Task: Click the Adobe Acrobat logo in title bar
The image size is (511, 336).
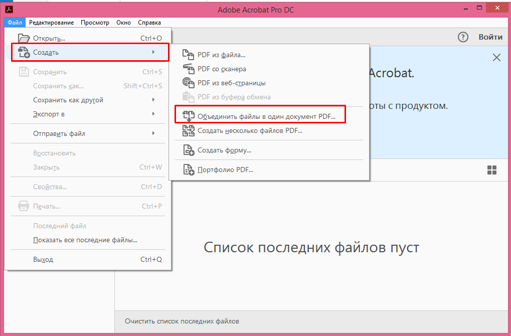Action: coord(9,10)
